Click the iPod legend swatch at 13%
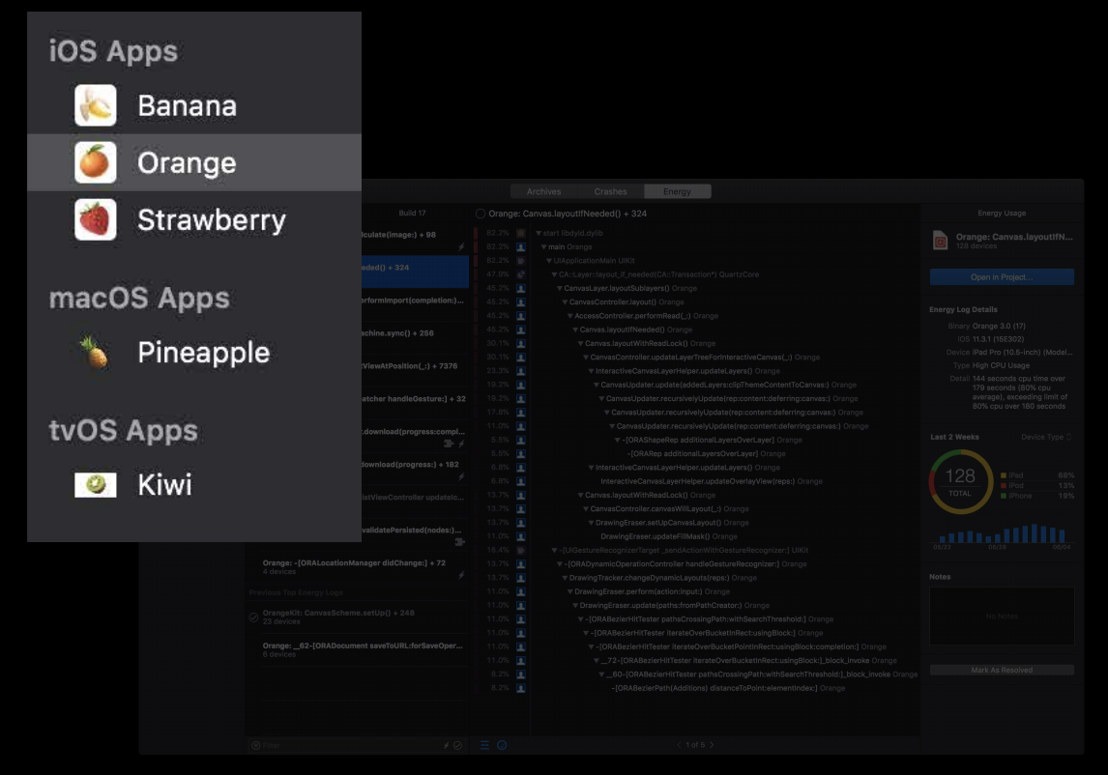The width and height of the screenshot is (1108, 775). [x=1004, y=486]
